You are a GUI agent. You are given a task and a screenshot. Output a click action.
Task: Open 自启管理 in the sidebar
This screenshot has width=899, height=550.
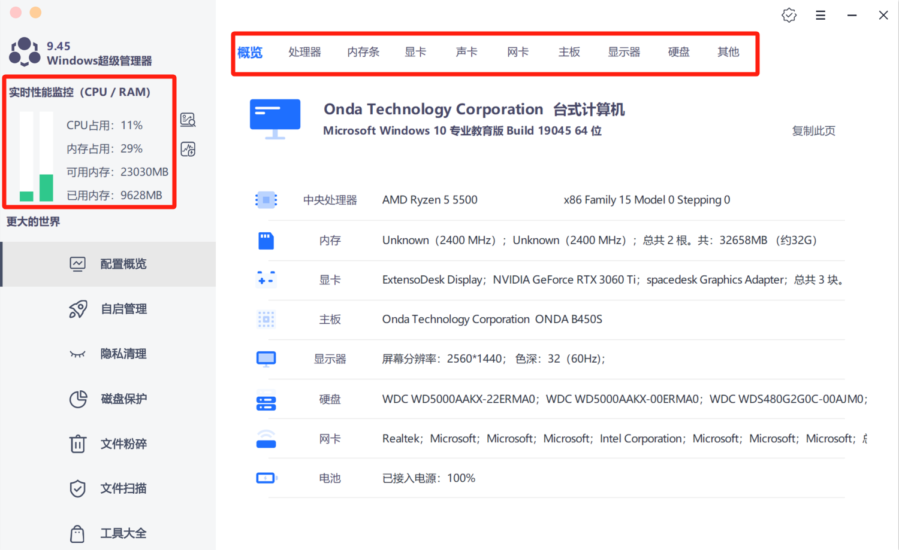(108, 309)
